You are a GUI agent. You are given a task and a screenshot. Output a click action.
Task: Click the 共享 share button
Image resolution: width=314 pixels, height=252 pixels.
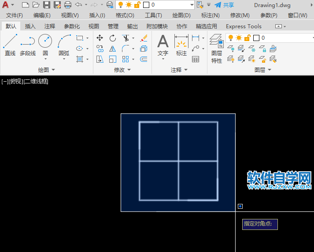pos(224,5)
